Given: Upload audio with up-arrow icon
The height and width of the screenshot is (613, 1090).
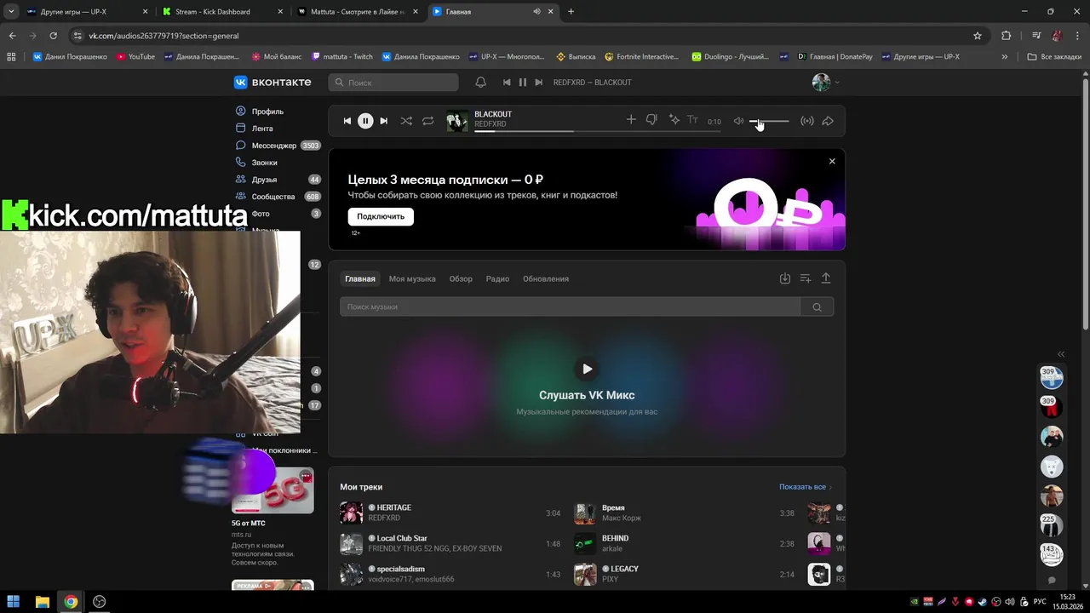Looking at the screenshot, I should click(x=826, y=278).
